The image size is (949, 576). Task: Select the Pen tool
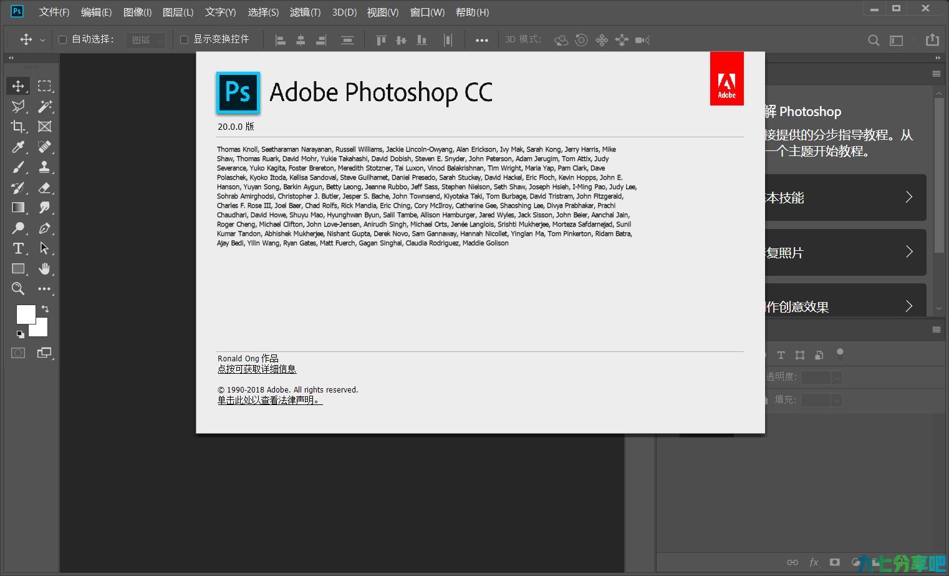click(x=44, y=228)
